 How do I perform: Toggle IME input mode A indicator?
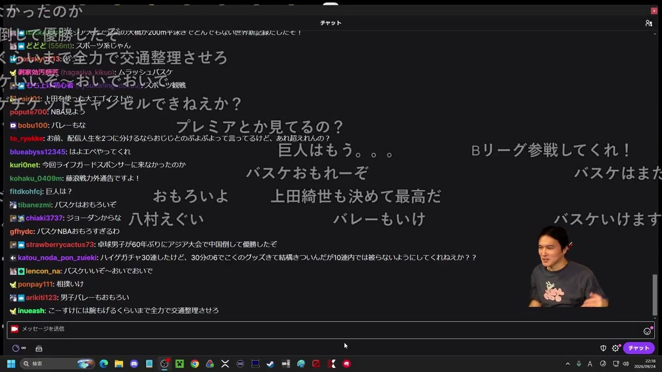coord(590,364)
